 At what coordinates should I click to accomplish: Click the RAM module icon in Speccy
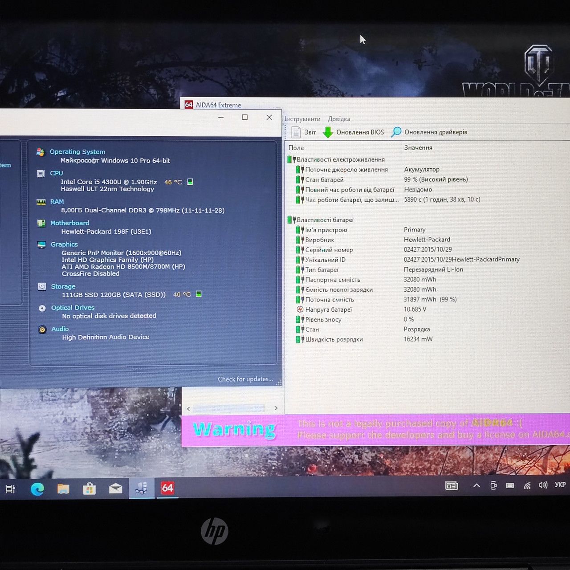coord(41,202)
